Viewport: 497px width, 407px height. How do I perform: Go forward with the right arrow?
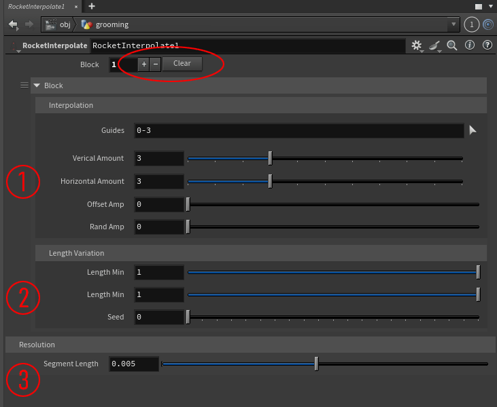click(29, 24)
